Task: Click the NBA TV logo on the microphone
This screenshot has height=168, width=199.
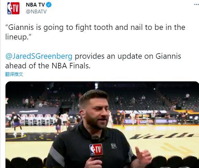Action: 96,150
